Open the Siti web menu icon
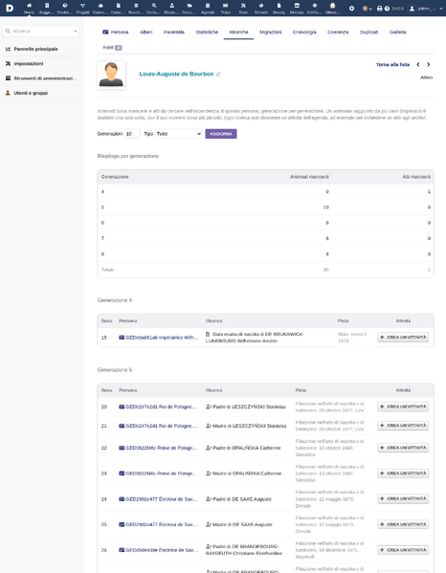The width and height of the screenshot is (446, 573). 261,6
